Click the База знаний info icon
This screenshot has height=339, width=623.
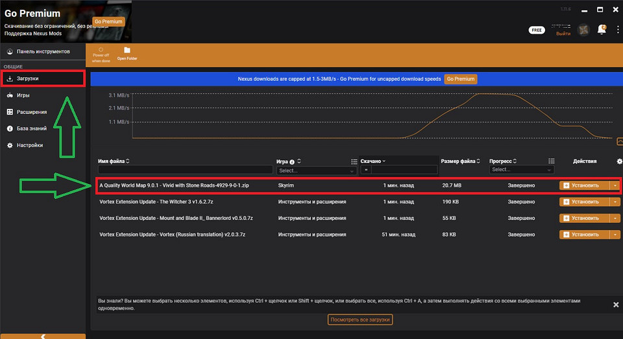[x=10, y=128]
